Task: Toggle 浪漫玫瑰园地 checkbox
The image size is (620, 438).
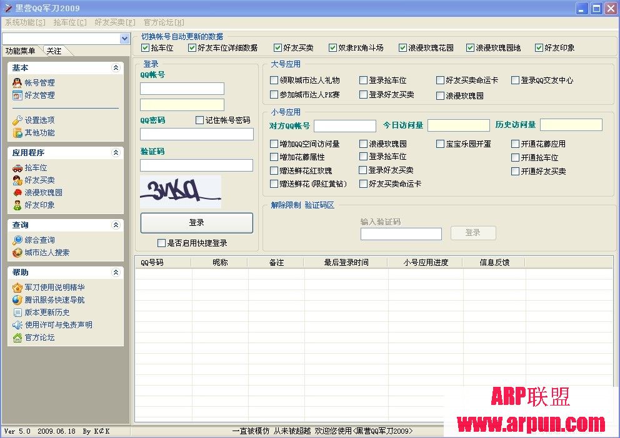Action: click(x=470, y=48)
